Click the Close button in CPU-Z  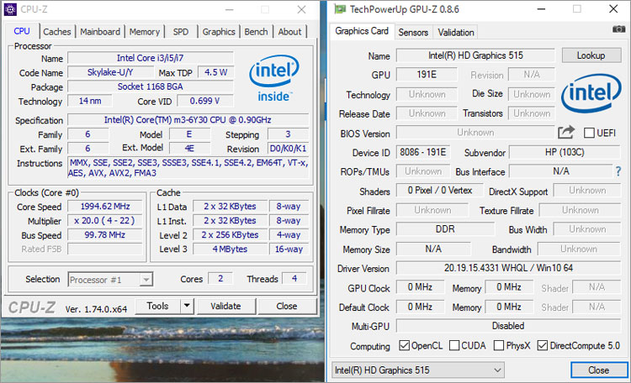pos(287,306)
